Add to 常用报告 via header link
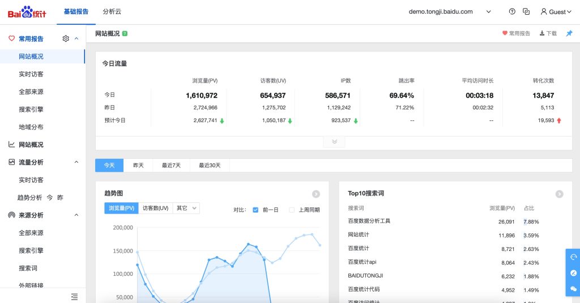This screenshot has height=303, width=580. [x=516, y=33]
